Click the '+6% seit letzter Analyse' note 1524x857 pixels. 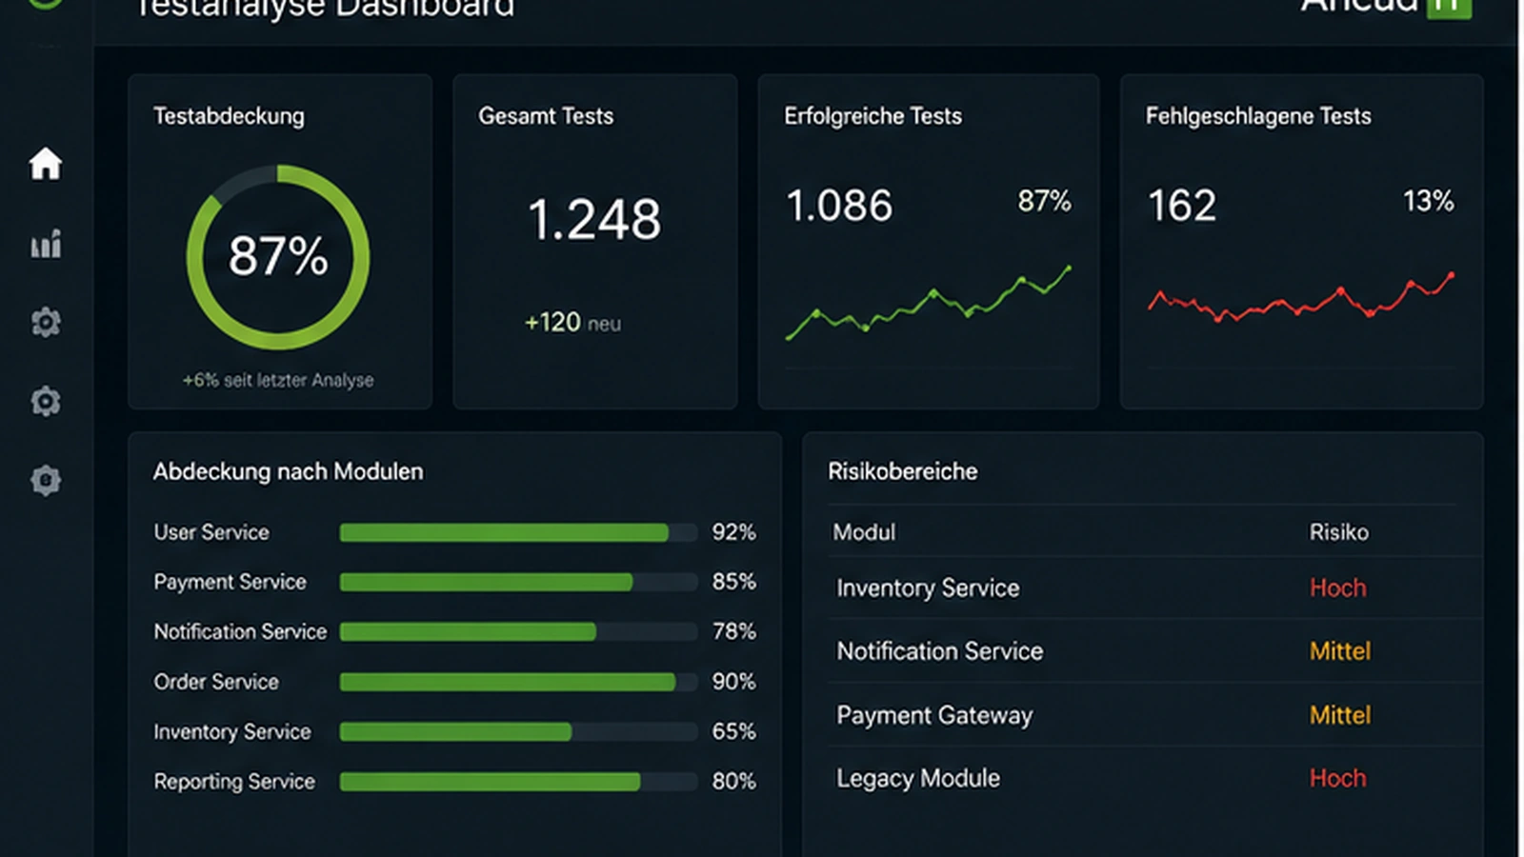(278, 380)
